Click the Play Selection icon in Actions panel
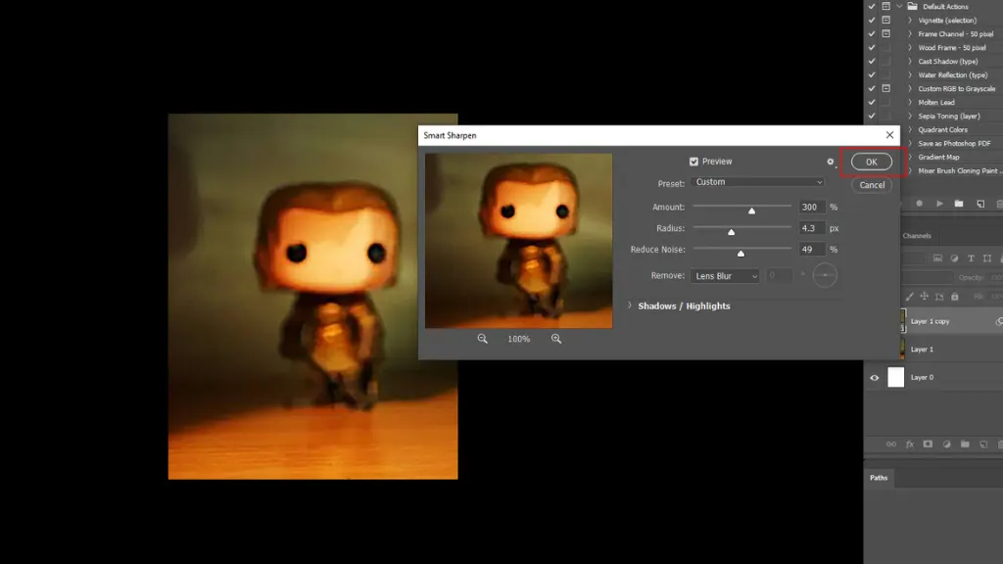The width and height of the screenshot is (1003, 564). [939, 204]
